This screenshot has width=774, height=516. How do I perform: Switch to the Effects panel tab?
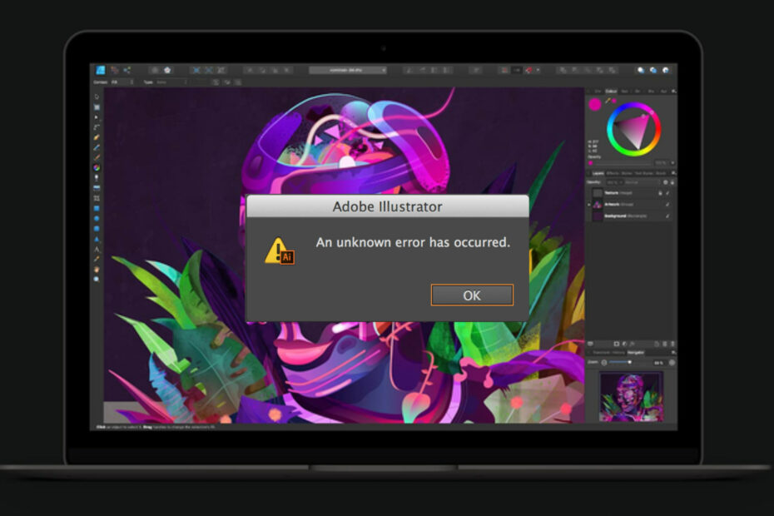pyautogui.click(x=613, y=173)
